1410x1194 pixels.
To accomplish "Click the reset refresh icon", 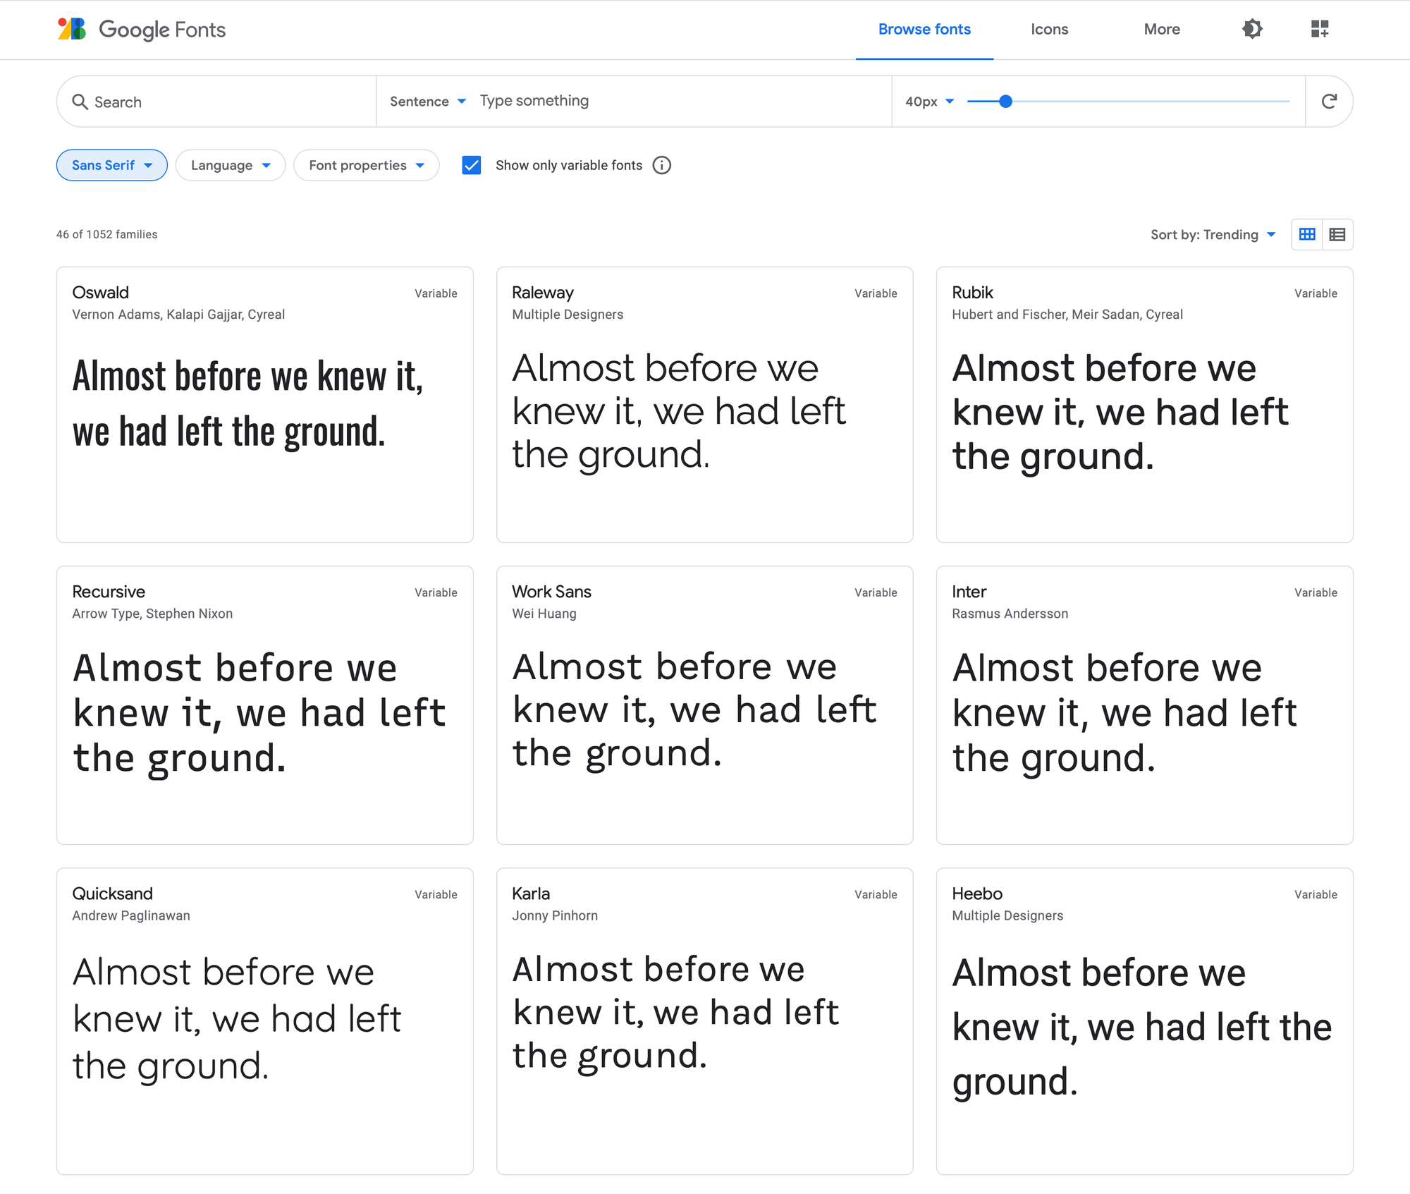I will coord(1329,102).
